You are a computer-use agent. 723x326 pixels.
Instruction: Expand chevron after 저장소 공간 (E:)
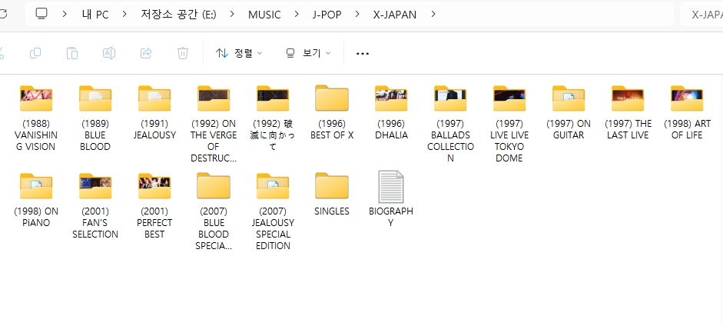click(232, 15)
